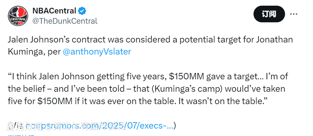Select the first sentence about Jalen Johnson's contract

[x=150, y=46]
